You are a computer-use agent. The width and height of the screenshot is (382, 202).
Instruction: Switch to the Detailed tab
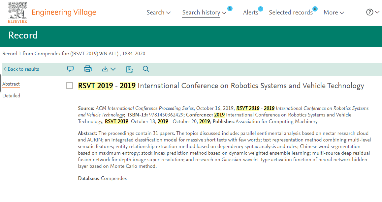[x=11, y=96]
